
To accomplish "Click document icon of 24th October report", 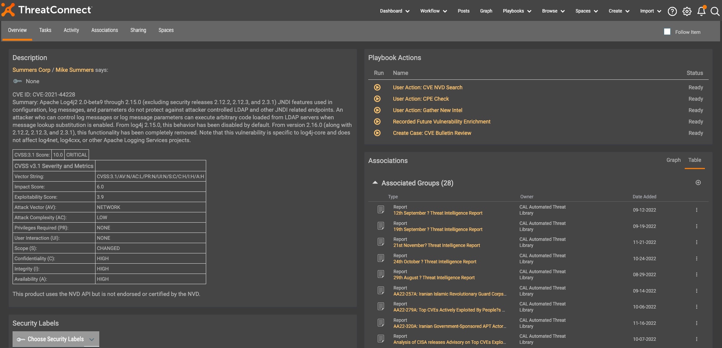I will [381, 258].
